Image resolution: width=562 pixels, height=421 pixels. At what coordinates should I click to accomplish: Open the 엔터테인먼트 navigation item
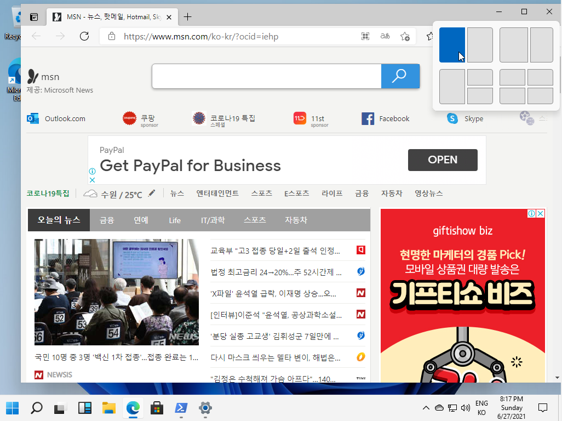[217, 194]
